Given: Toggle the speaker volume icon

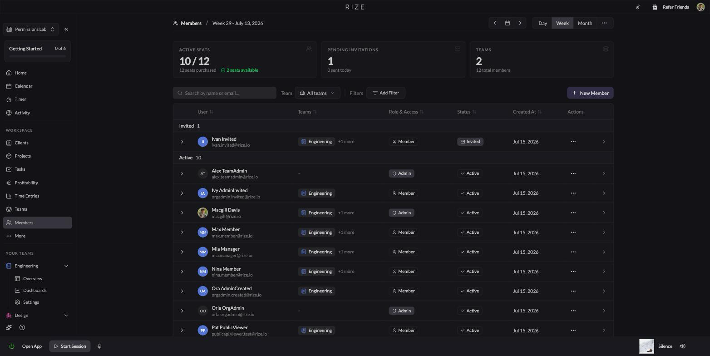Looking at the screenshot, I should pos(682,346).
